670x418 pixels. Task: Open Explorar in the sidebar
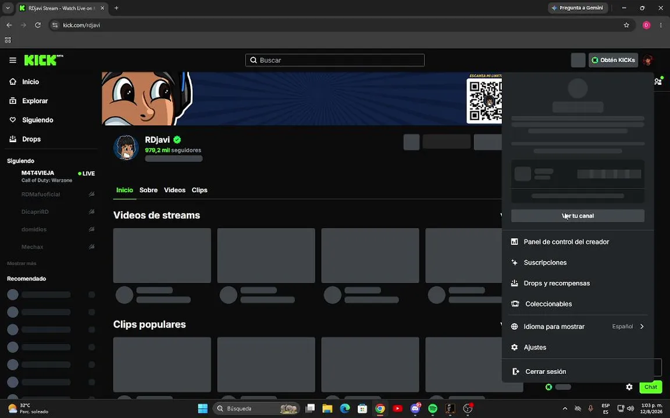point(28,100)
